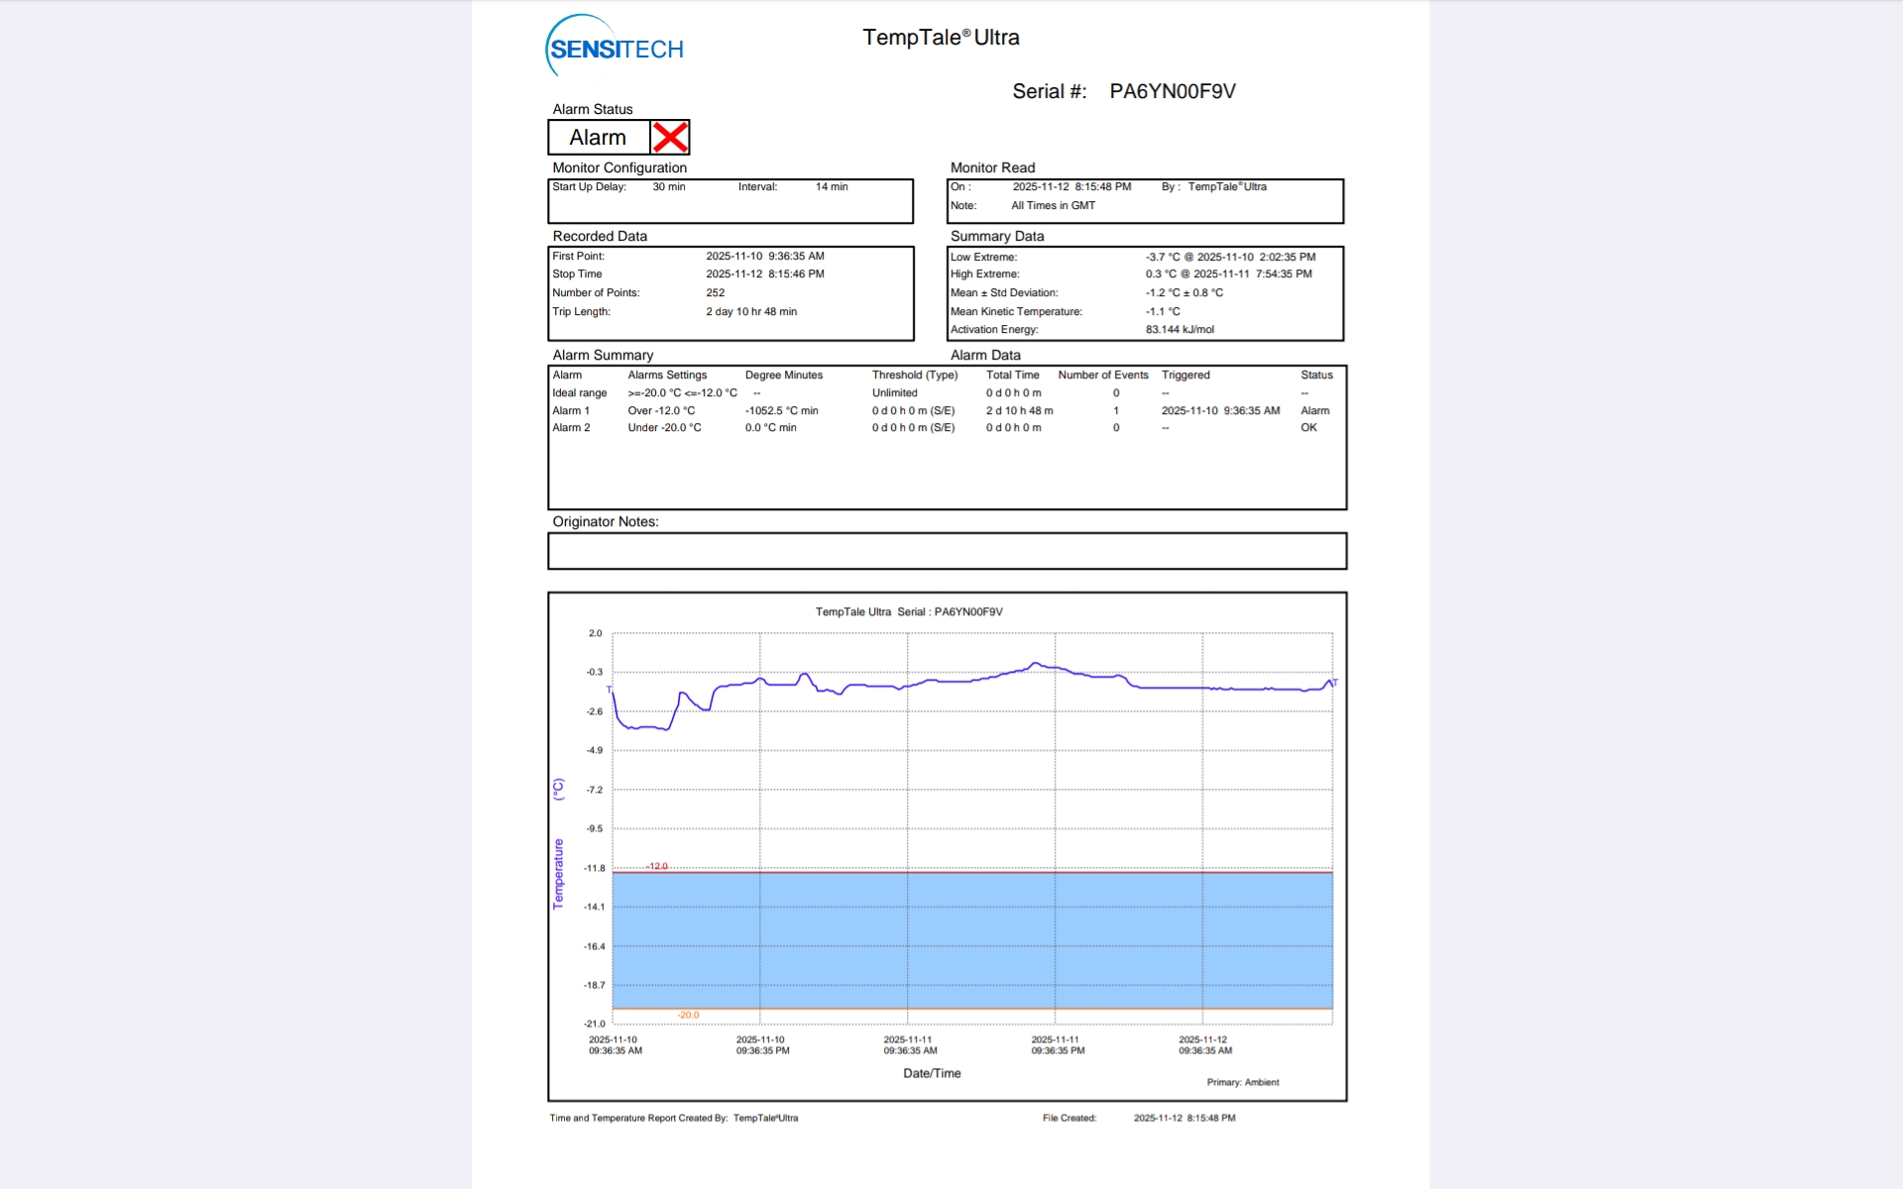Click the TempTale Ultra heading
1903x1189 pixels.
click(941, 38)
